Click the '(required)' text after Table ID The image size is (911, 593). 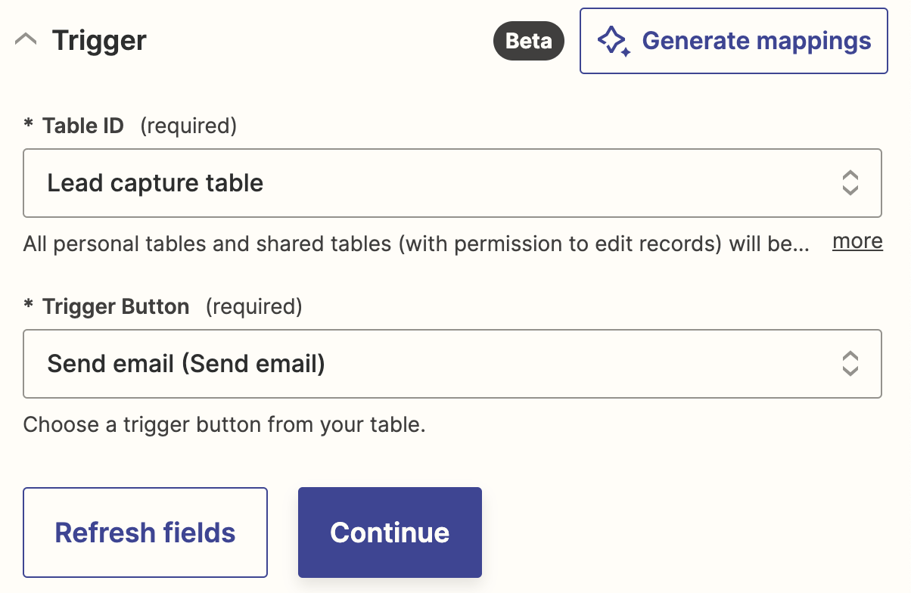tap(188, 126)
